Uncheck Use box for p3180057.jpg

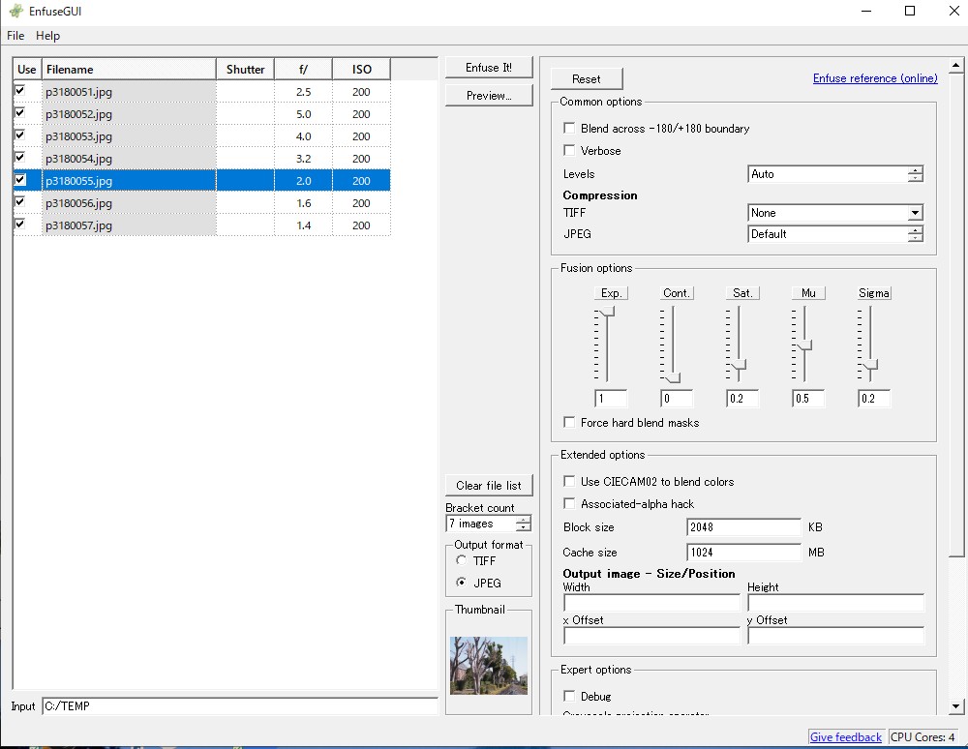(20, 224)
